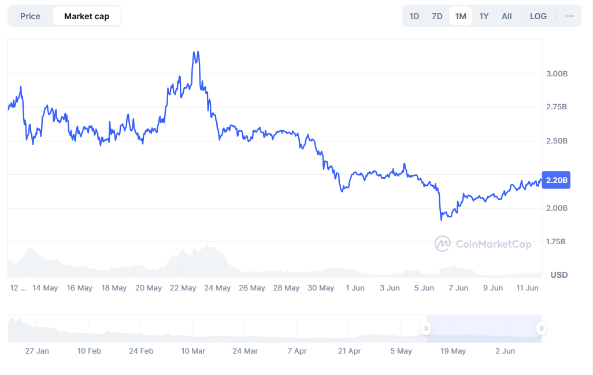Click the highlighted range selection in navigator
Image resolution: width=593 pixels, height=375 pixels.
(x=483, y=329)
